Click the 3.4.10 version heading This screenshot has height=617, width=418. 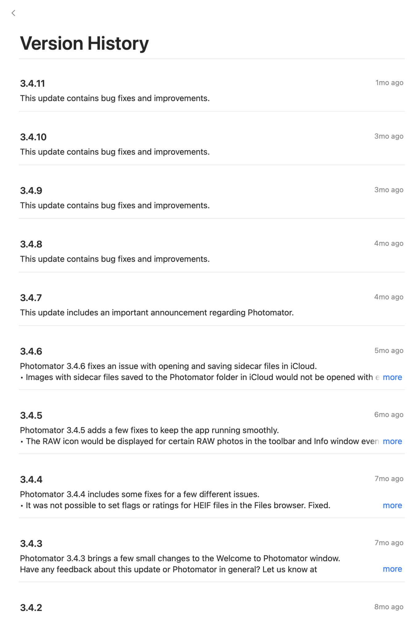33,137
